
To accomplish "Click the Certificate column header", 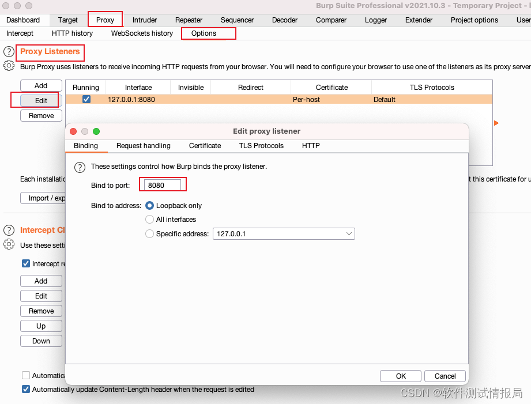I will click(x=332, y=88).
